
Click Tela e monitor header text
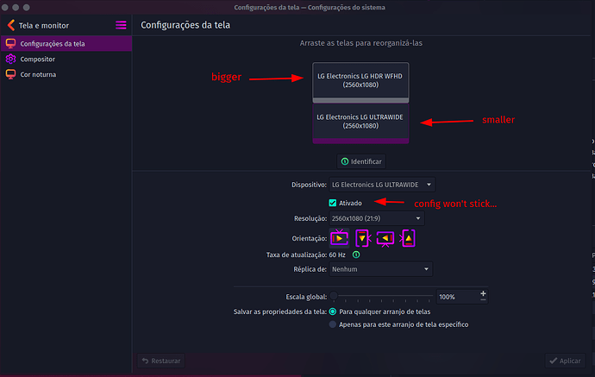click(x=44, y=25)
